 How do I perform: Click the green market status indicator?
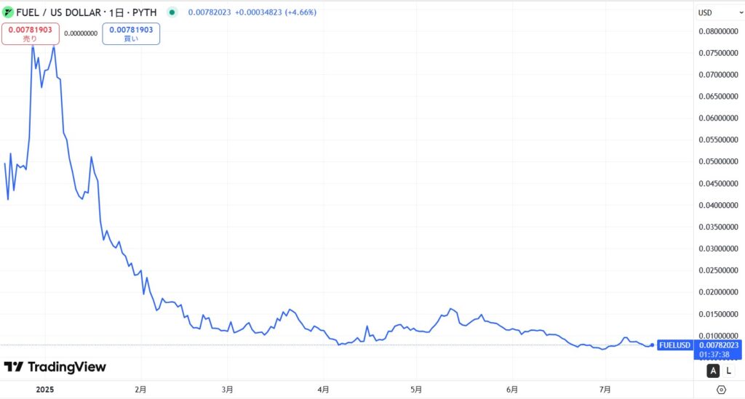click(172, 12)
